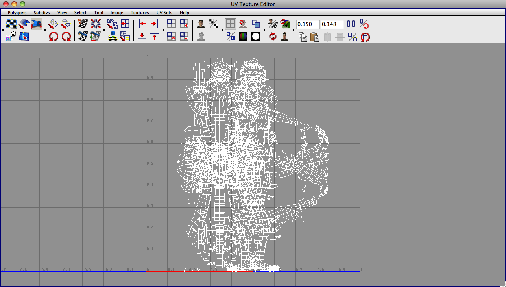Screen dimensions: 506x287
Task: Select the UV Lattice tool
Action: pyautogui.click(x=11, y=24)
